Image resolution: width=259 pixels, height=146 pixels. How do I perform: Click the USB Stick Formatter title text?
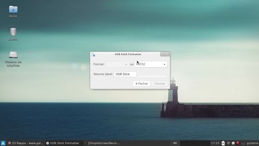click(128, 54)
